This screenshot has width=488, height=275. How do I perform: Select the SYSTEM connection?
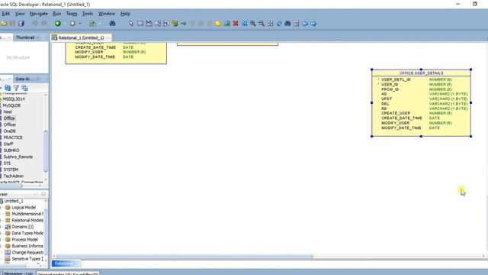tap(11, 170)
